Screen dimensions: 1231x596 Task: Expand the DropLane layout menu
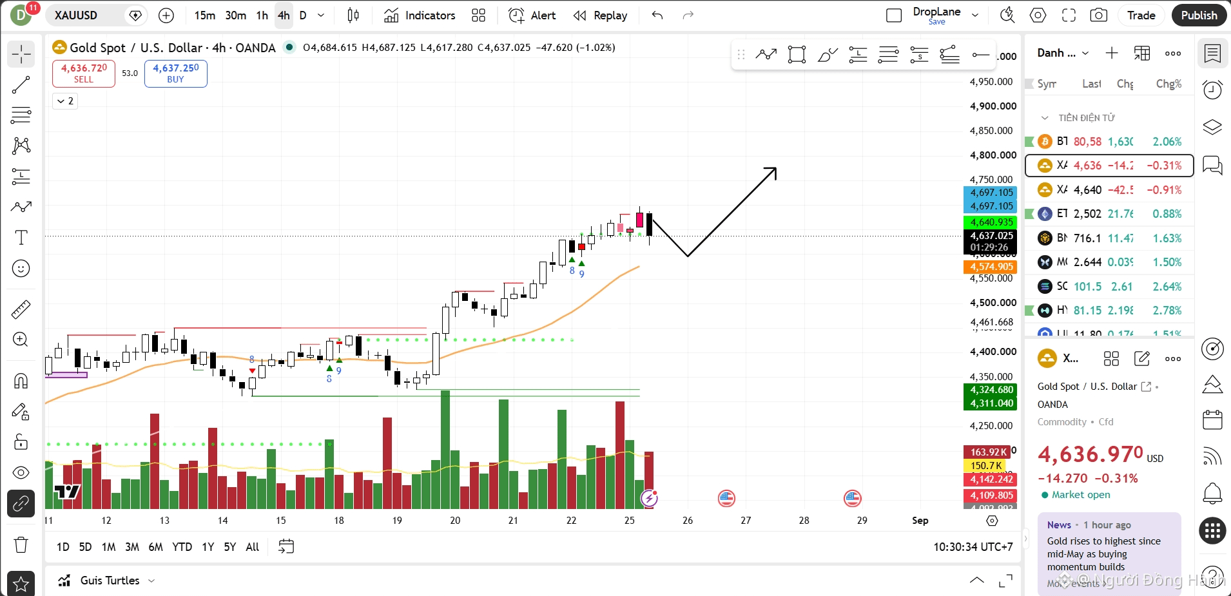[975, 15]
